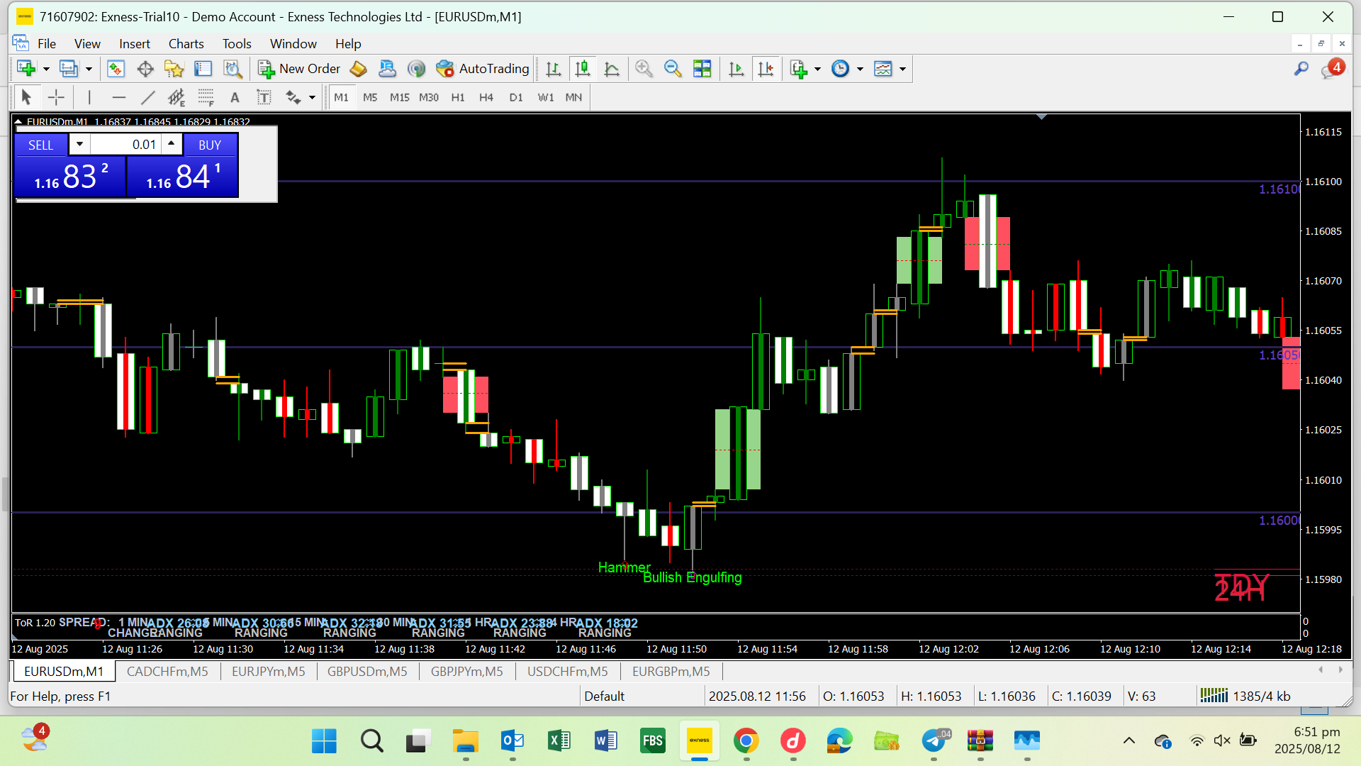Select the crosshair tool

pos(56,97)
